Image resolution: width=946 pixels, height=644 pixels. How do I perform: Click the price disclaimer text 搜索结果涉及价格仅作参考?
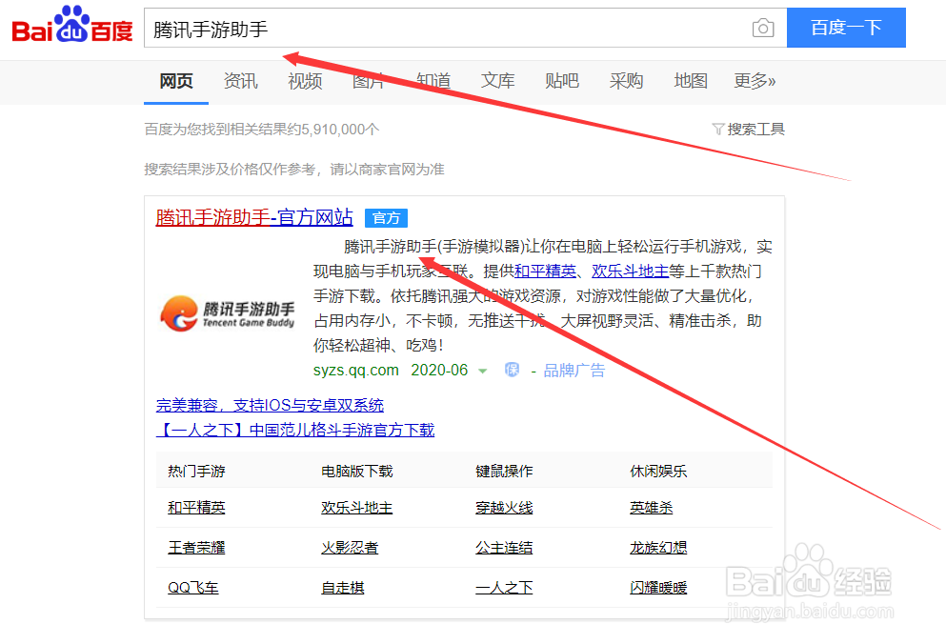(x=230, y=170)
